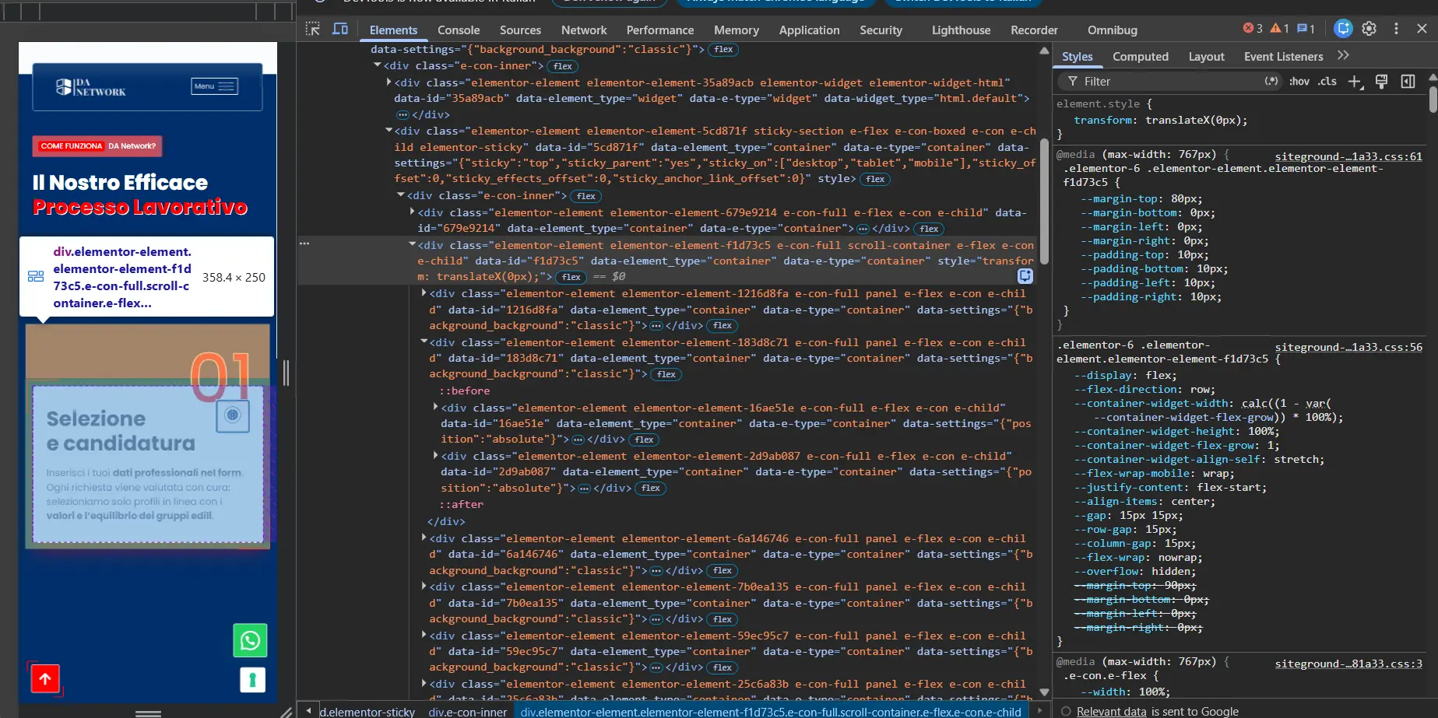Toggle the :hov element state button

pos(1299,81)
